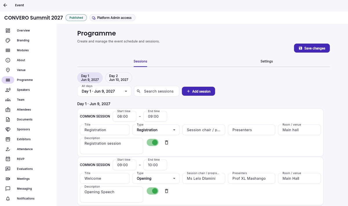Screen dimensions: 348x206
Task: Click the Attendees badge icon
Action: [x=8, y=110]
